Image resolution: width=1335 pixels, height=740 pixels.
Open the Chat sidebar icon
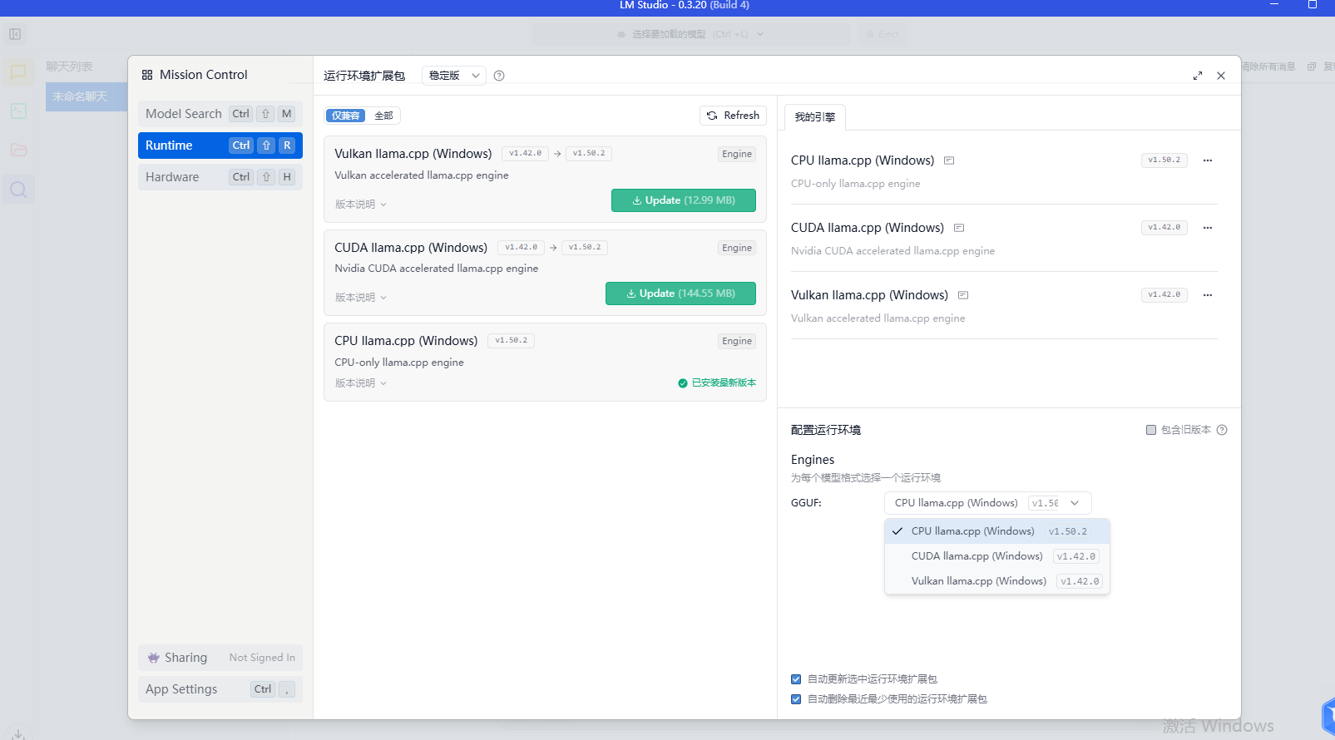click(x=18, y=72)
